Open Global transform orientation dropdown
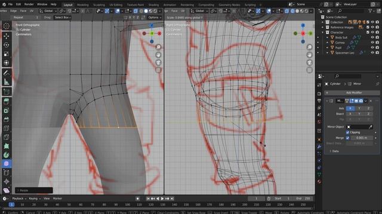 48,11
